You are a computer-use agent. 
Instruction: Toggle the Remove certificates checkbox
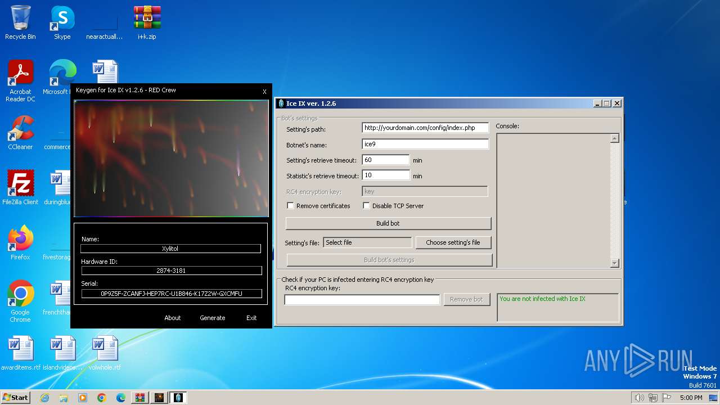click(x=290, y=206)
